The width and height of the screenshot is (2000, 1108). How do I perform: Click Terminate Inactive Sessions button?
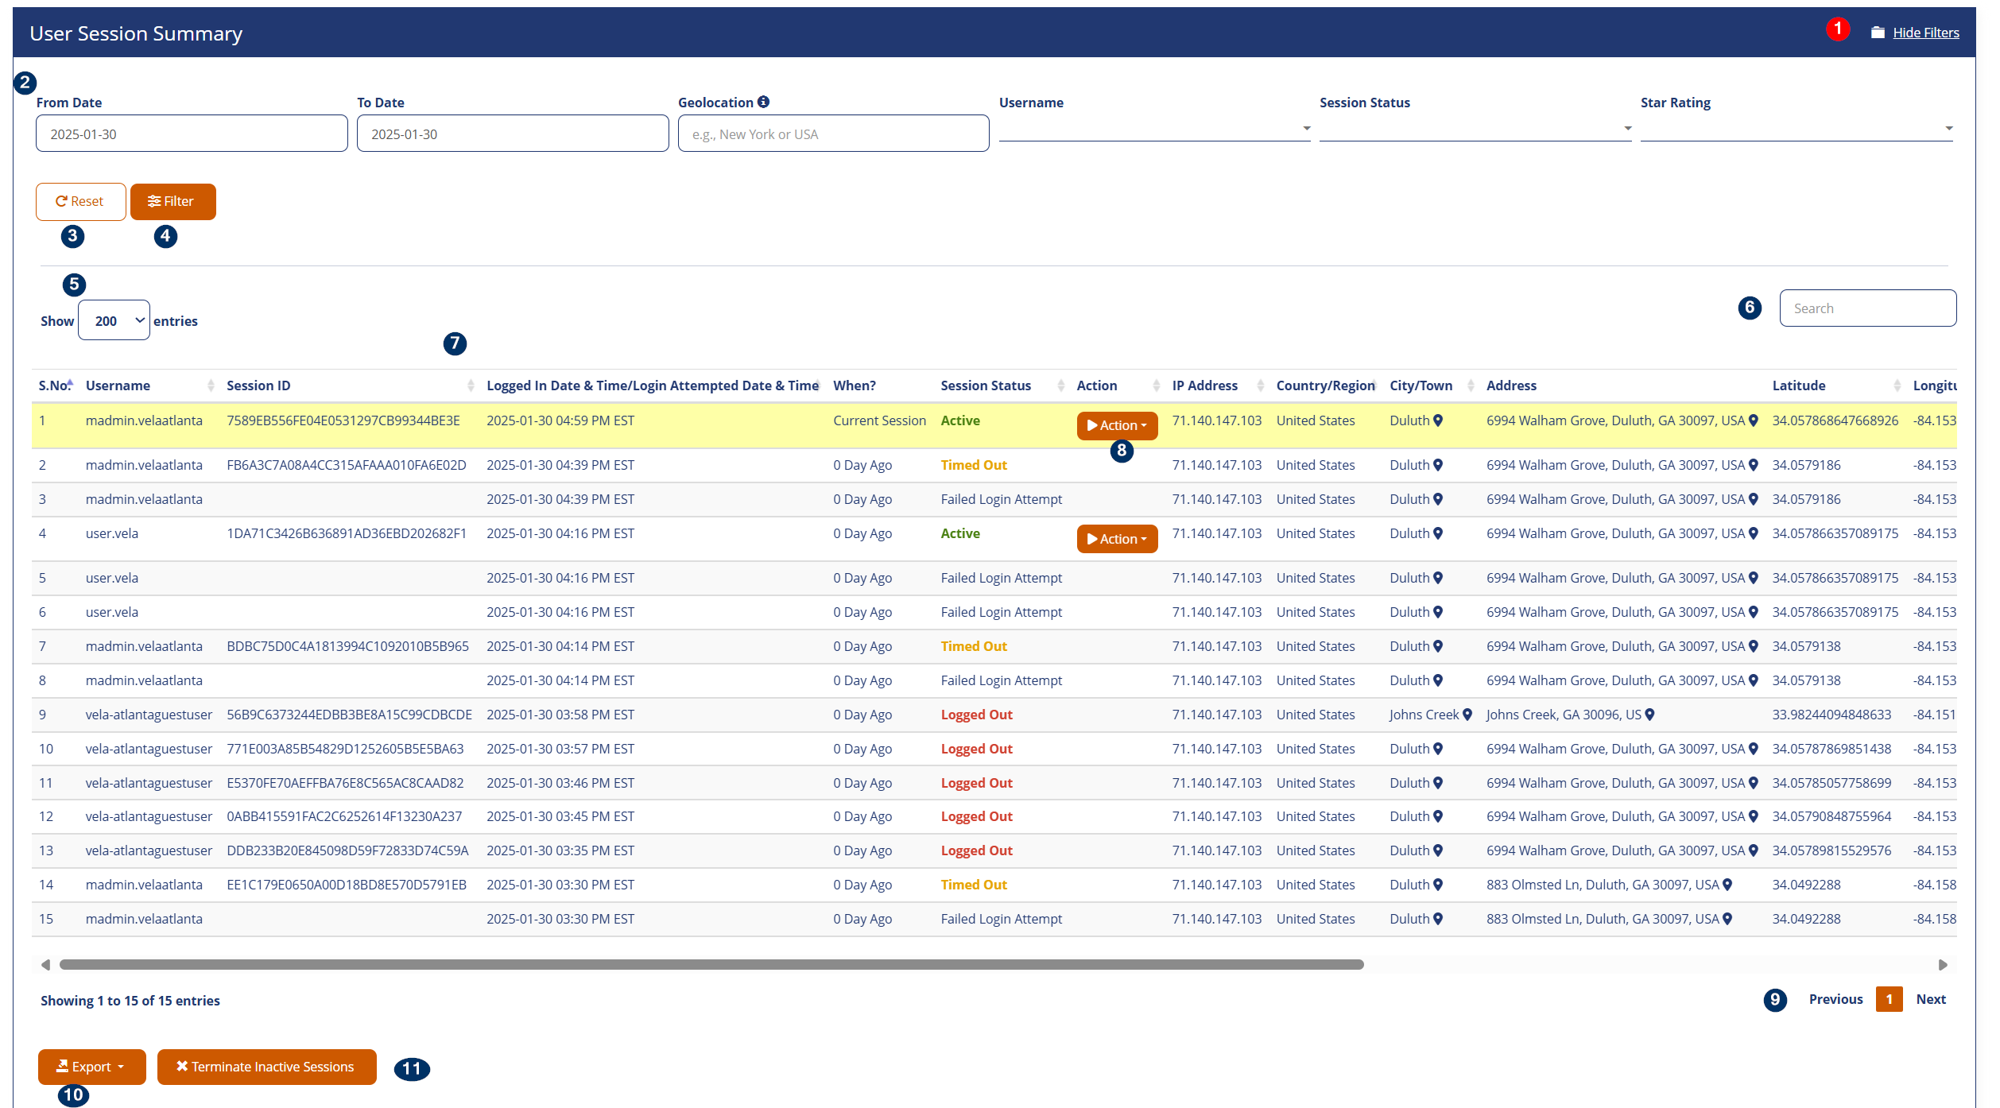[x=266, y=1067]
